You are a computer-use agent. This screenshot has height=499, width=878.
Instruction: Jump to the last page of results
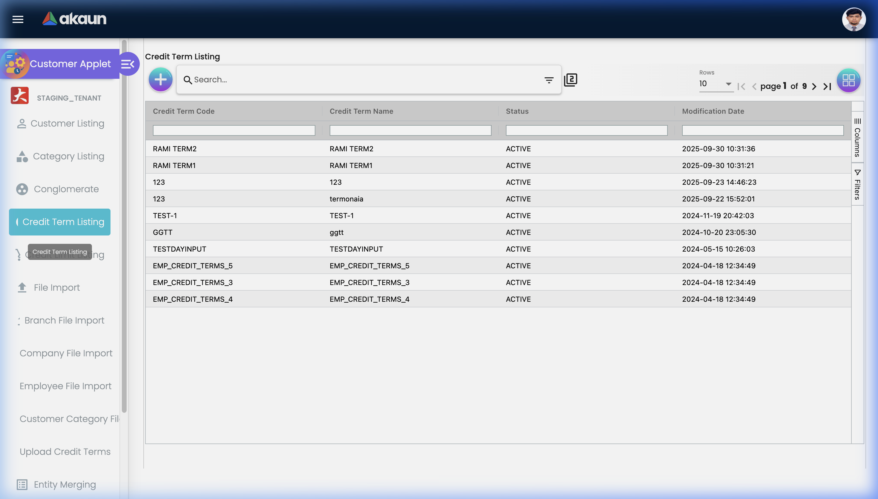[x=827, y=86]
